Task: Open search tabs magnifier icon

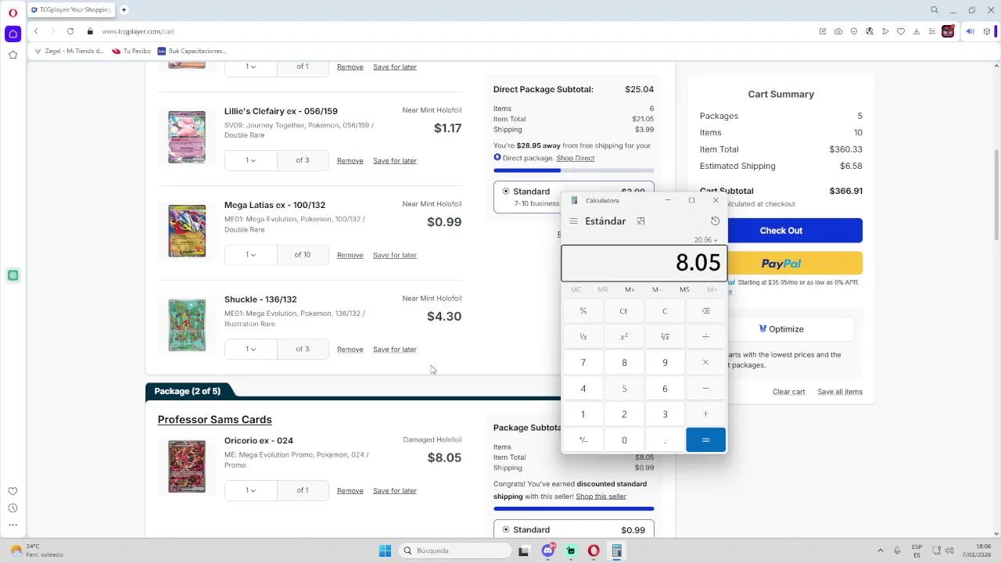Action: 935,10
